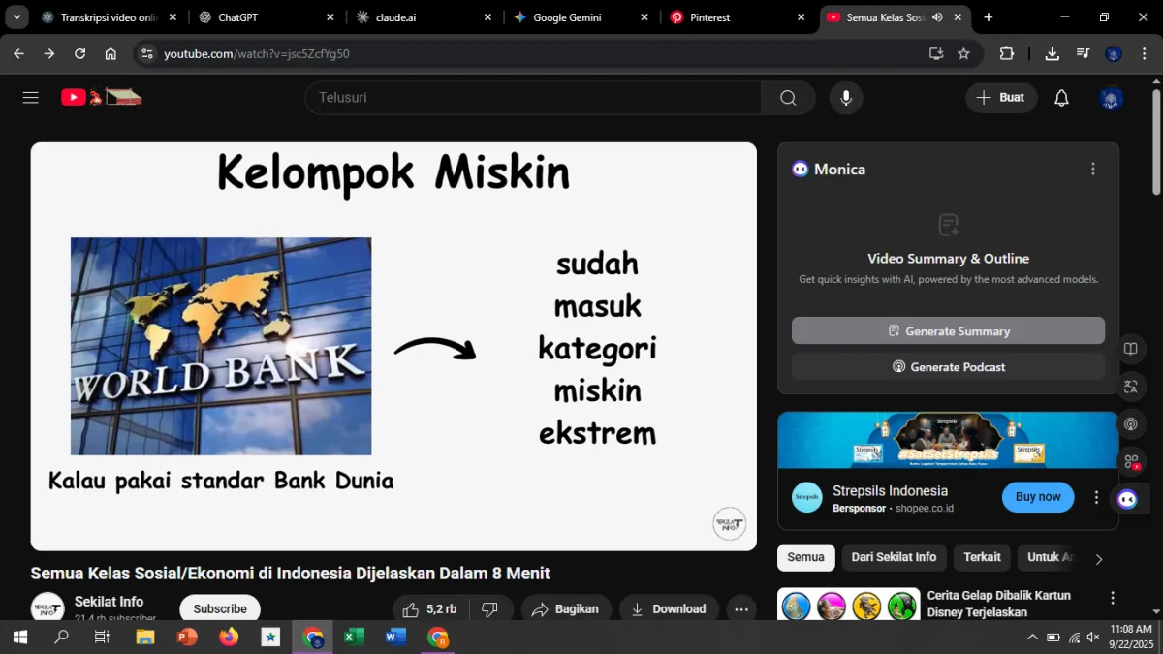The height and width of the screenshot is (654, 1163).
Task: Click Monica sidebar podcast broadcast icon
Action: pyautogui.click(x=1130, y=424)
